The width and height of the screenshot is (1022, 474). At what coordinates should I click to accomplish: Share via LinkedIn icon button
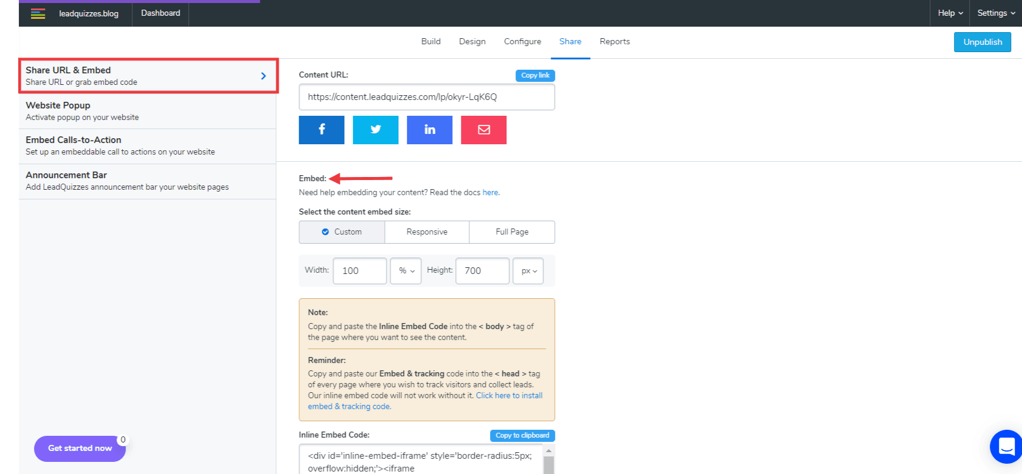(x=430, y=130)
